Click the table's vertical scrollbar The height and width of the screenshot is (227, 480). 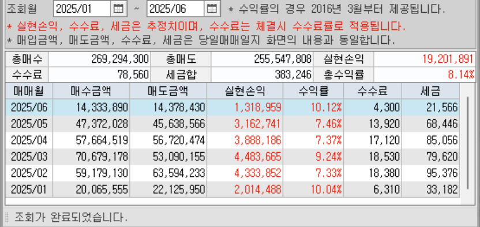click(467, 143)
